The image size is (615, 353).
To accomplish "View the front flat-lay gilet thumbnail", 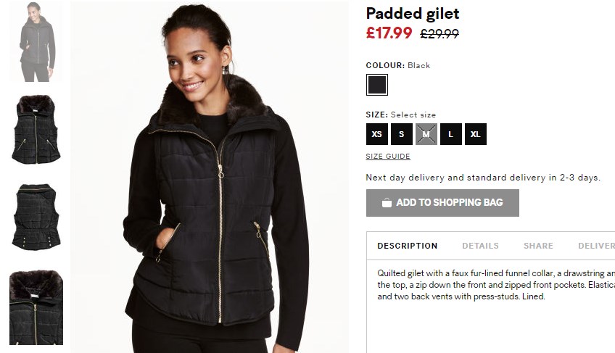I will click(36, 130).
